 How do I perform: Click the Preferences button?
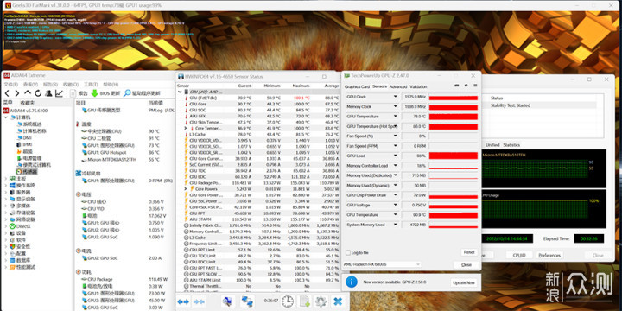(x=549, y=255)
